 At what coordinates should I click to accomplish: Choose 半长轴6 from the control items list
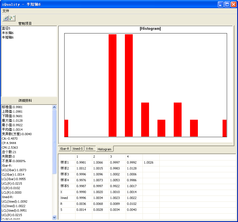pos(8,33)
